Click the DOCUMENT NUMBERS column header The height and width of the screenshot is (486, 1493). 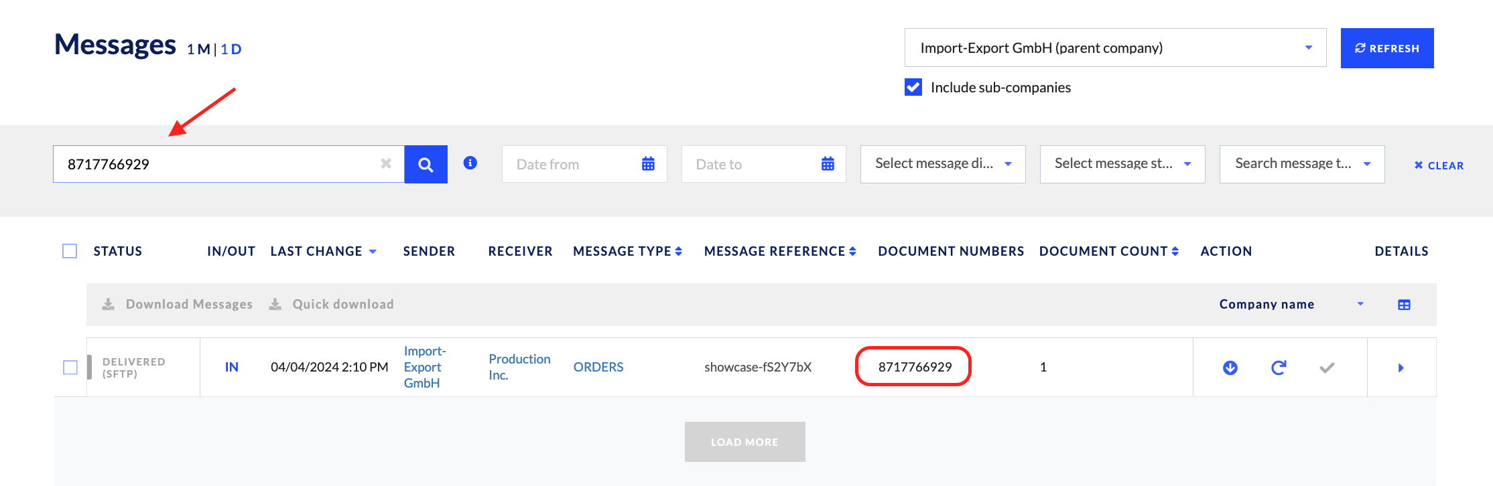[x=951, y=251]
